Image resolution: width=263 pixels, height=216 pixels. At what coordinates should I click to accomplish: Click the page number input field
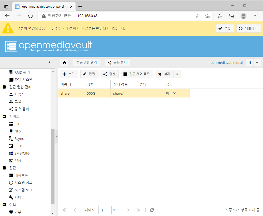105,210
